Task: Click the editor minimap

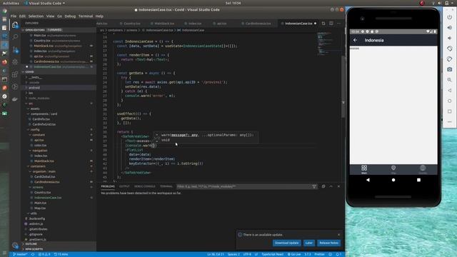Action: pyautogui.click(x=328, y=43)
